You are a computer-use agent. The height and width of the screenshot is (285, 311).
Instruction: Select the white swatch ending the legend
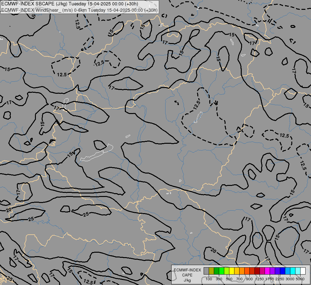(x=303, y=271)
